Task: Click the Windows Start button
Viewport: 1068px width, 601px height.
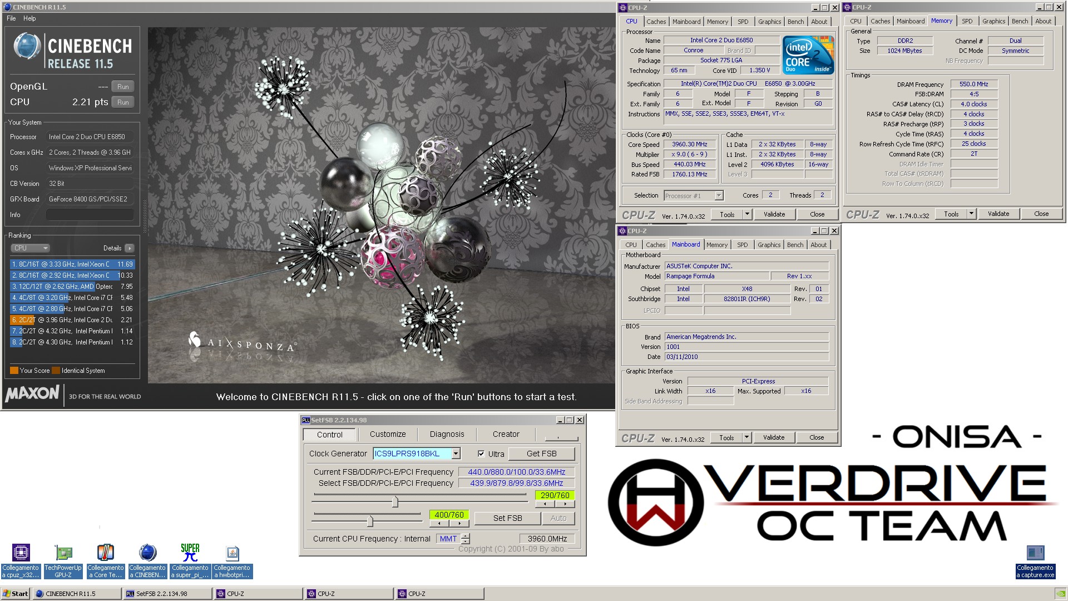Action: 16,594
